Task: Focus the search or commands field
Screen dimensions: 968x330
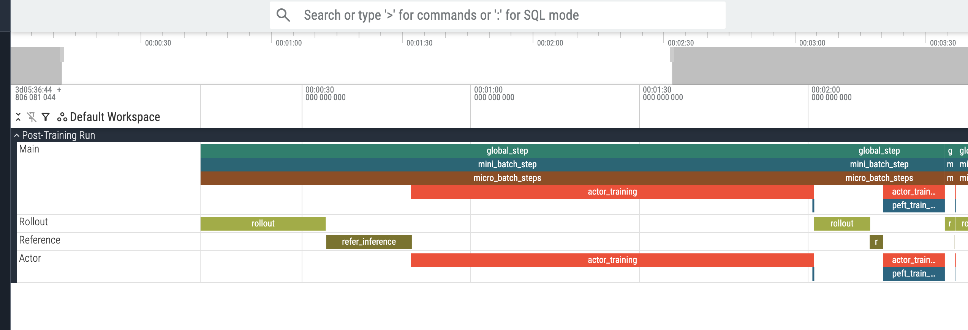Action: click(498, 15)
